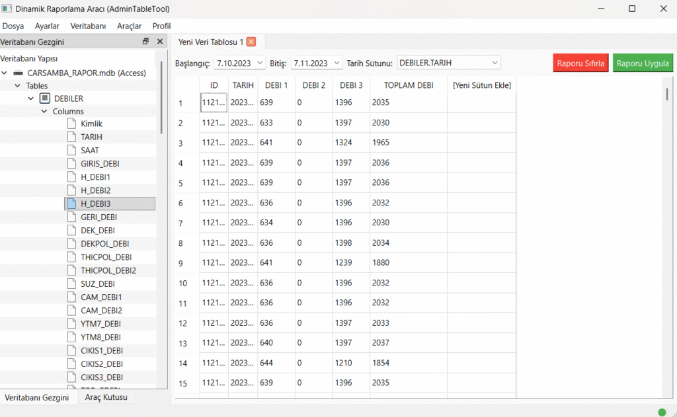The width and height of the screenshot is (677, 417).
Task: Close the Veritabanı Gezgini panel
Action: [x=159, y=42]
